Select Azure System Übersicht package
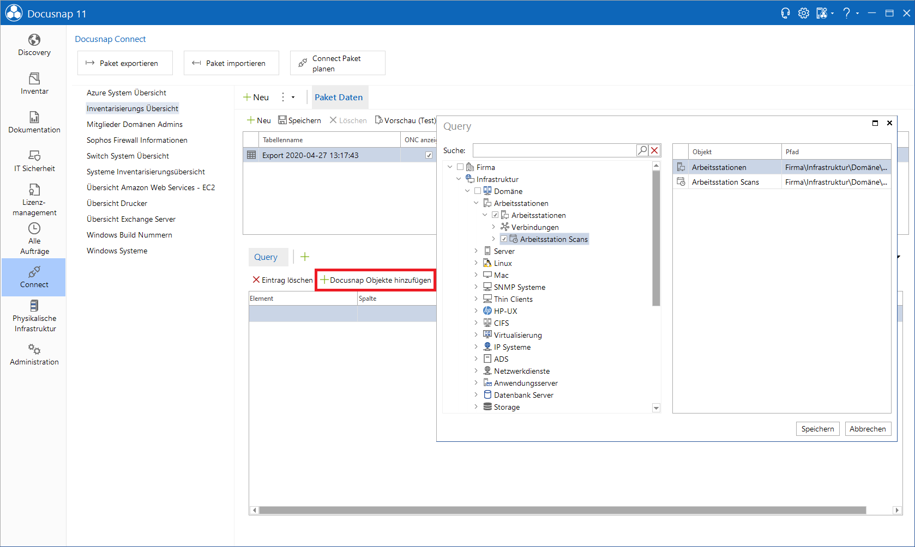915x547 pixels. tap(127, 93)
